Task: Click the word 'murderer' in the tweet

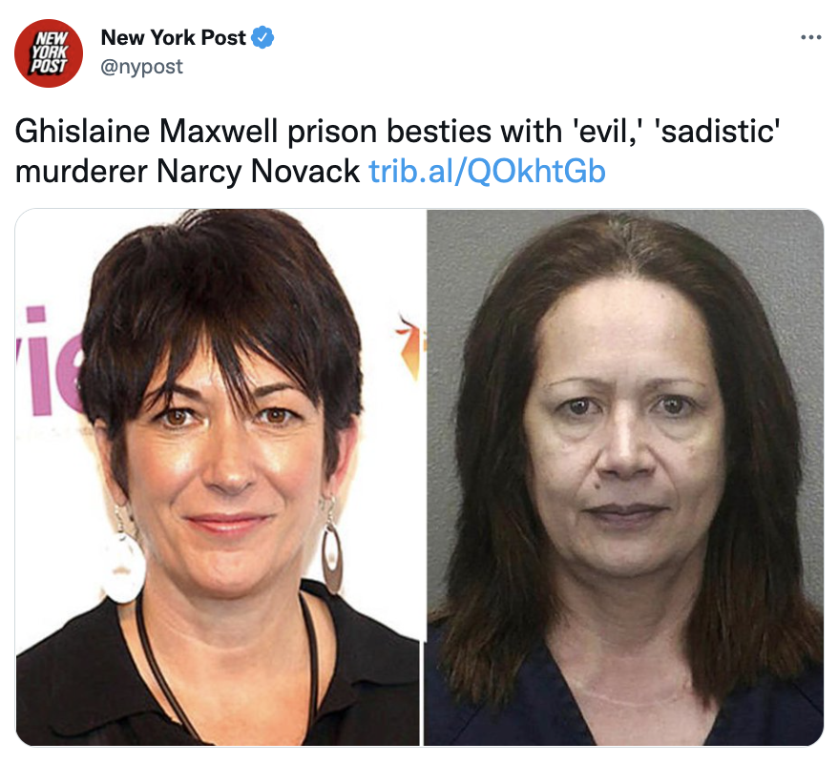Action: 81,172
